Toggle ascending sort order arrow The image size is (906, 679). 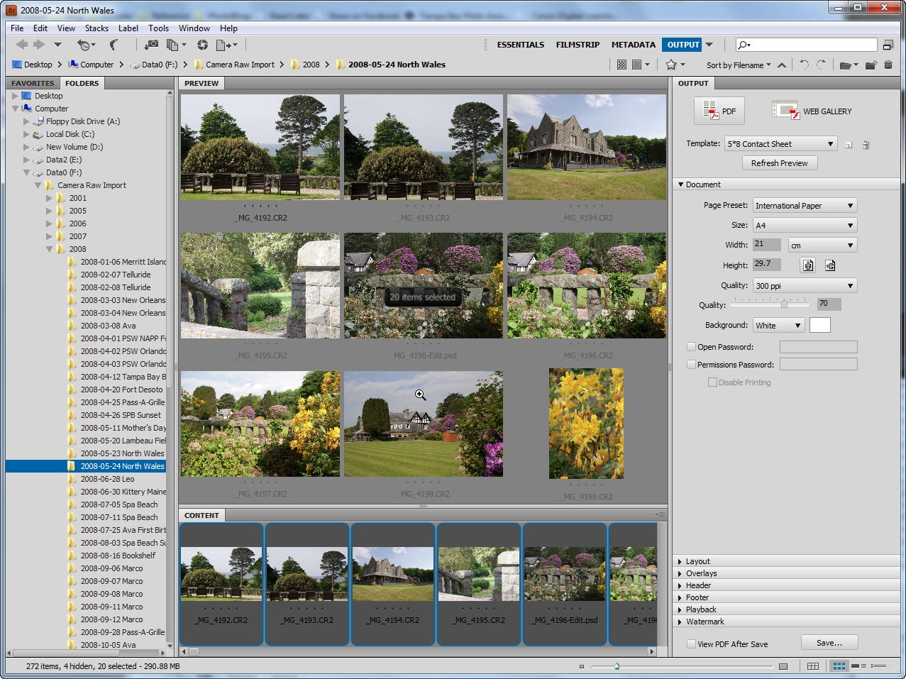(x=781, y=65)
